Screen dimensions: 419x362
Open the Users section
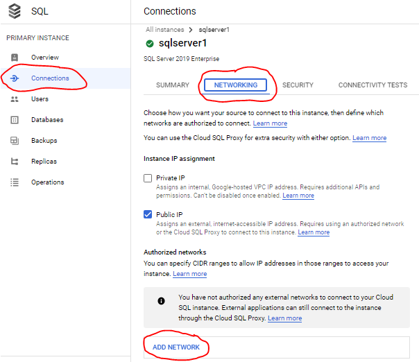65,99
